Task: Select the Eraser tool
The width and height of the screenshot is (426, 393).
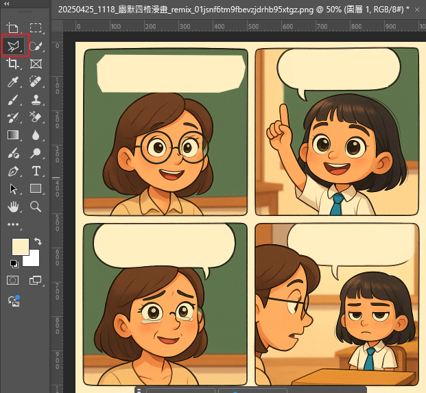Action: click(36, 117)
